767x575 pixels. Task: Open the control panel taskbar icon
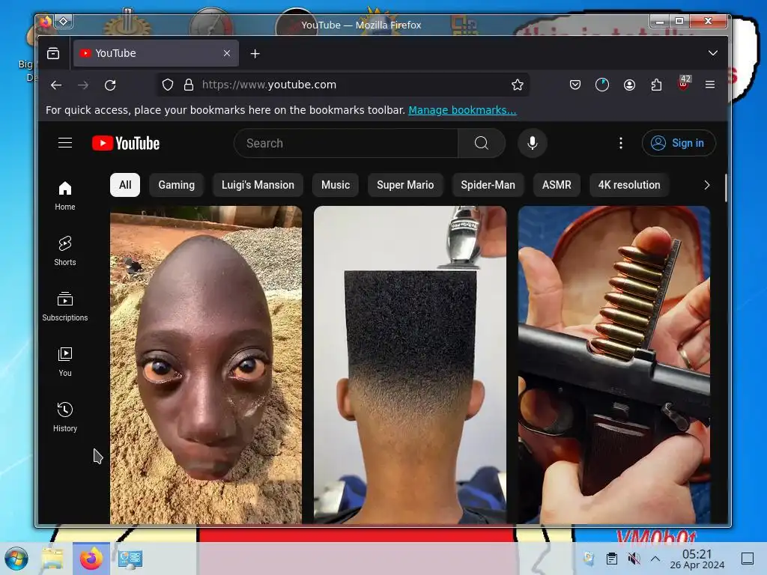[x=130, y=559]
